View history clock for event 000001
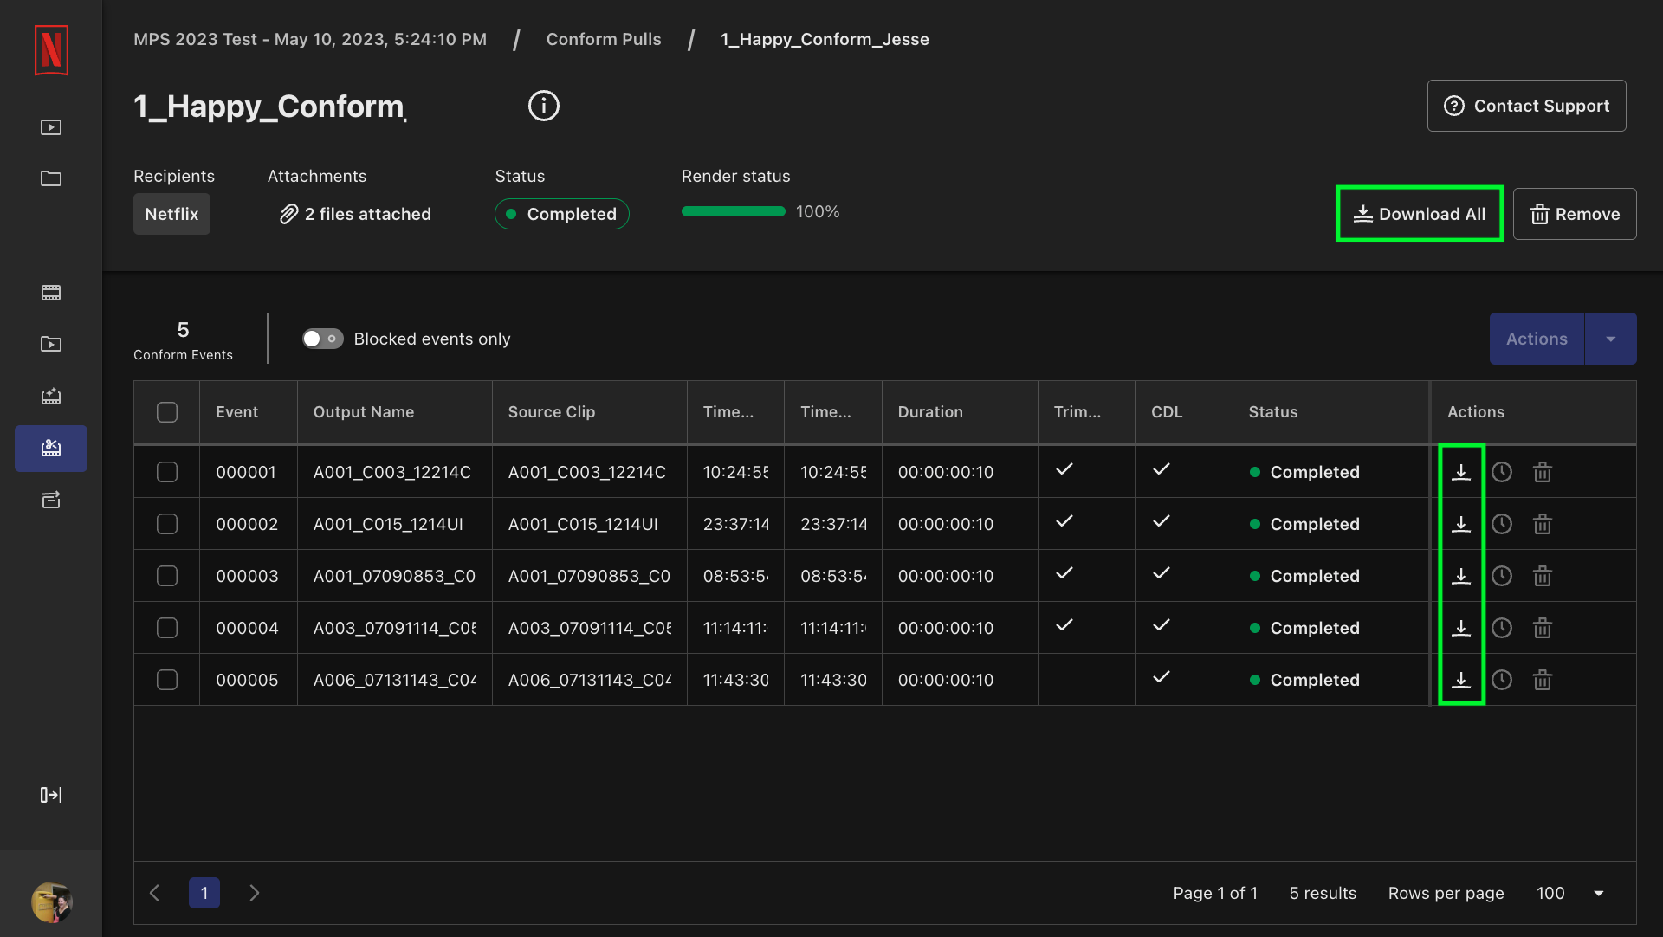1663x937 pixels. [1502, 472]
